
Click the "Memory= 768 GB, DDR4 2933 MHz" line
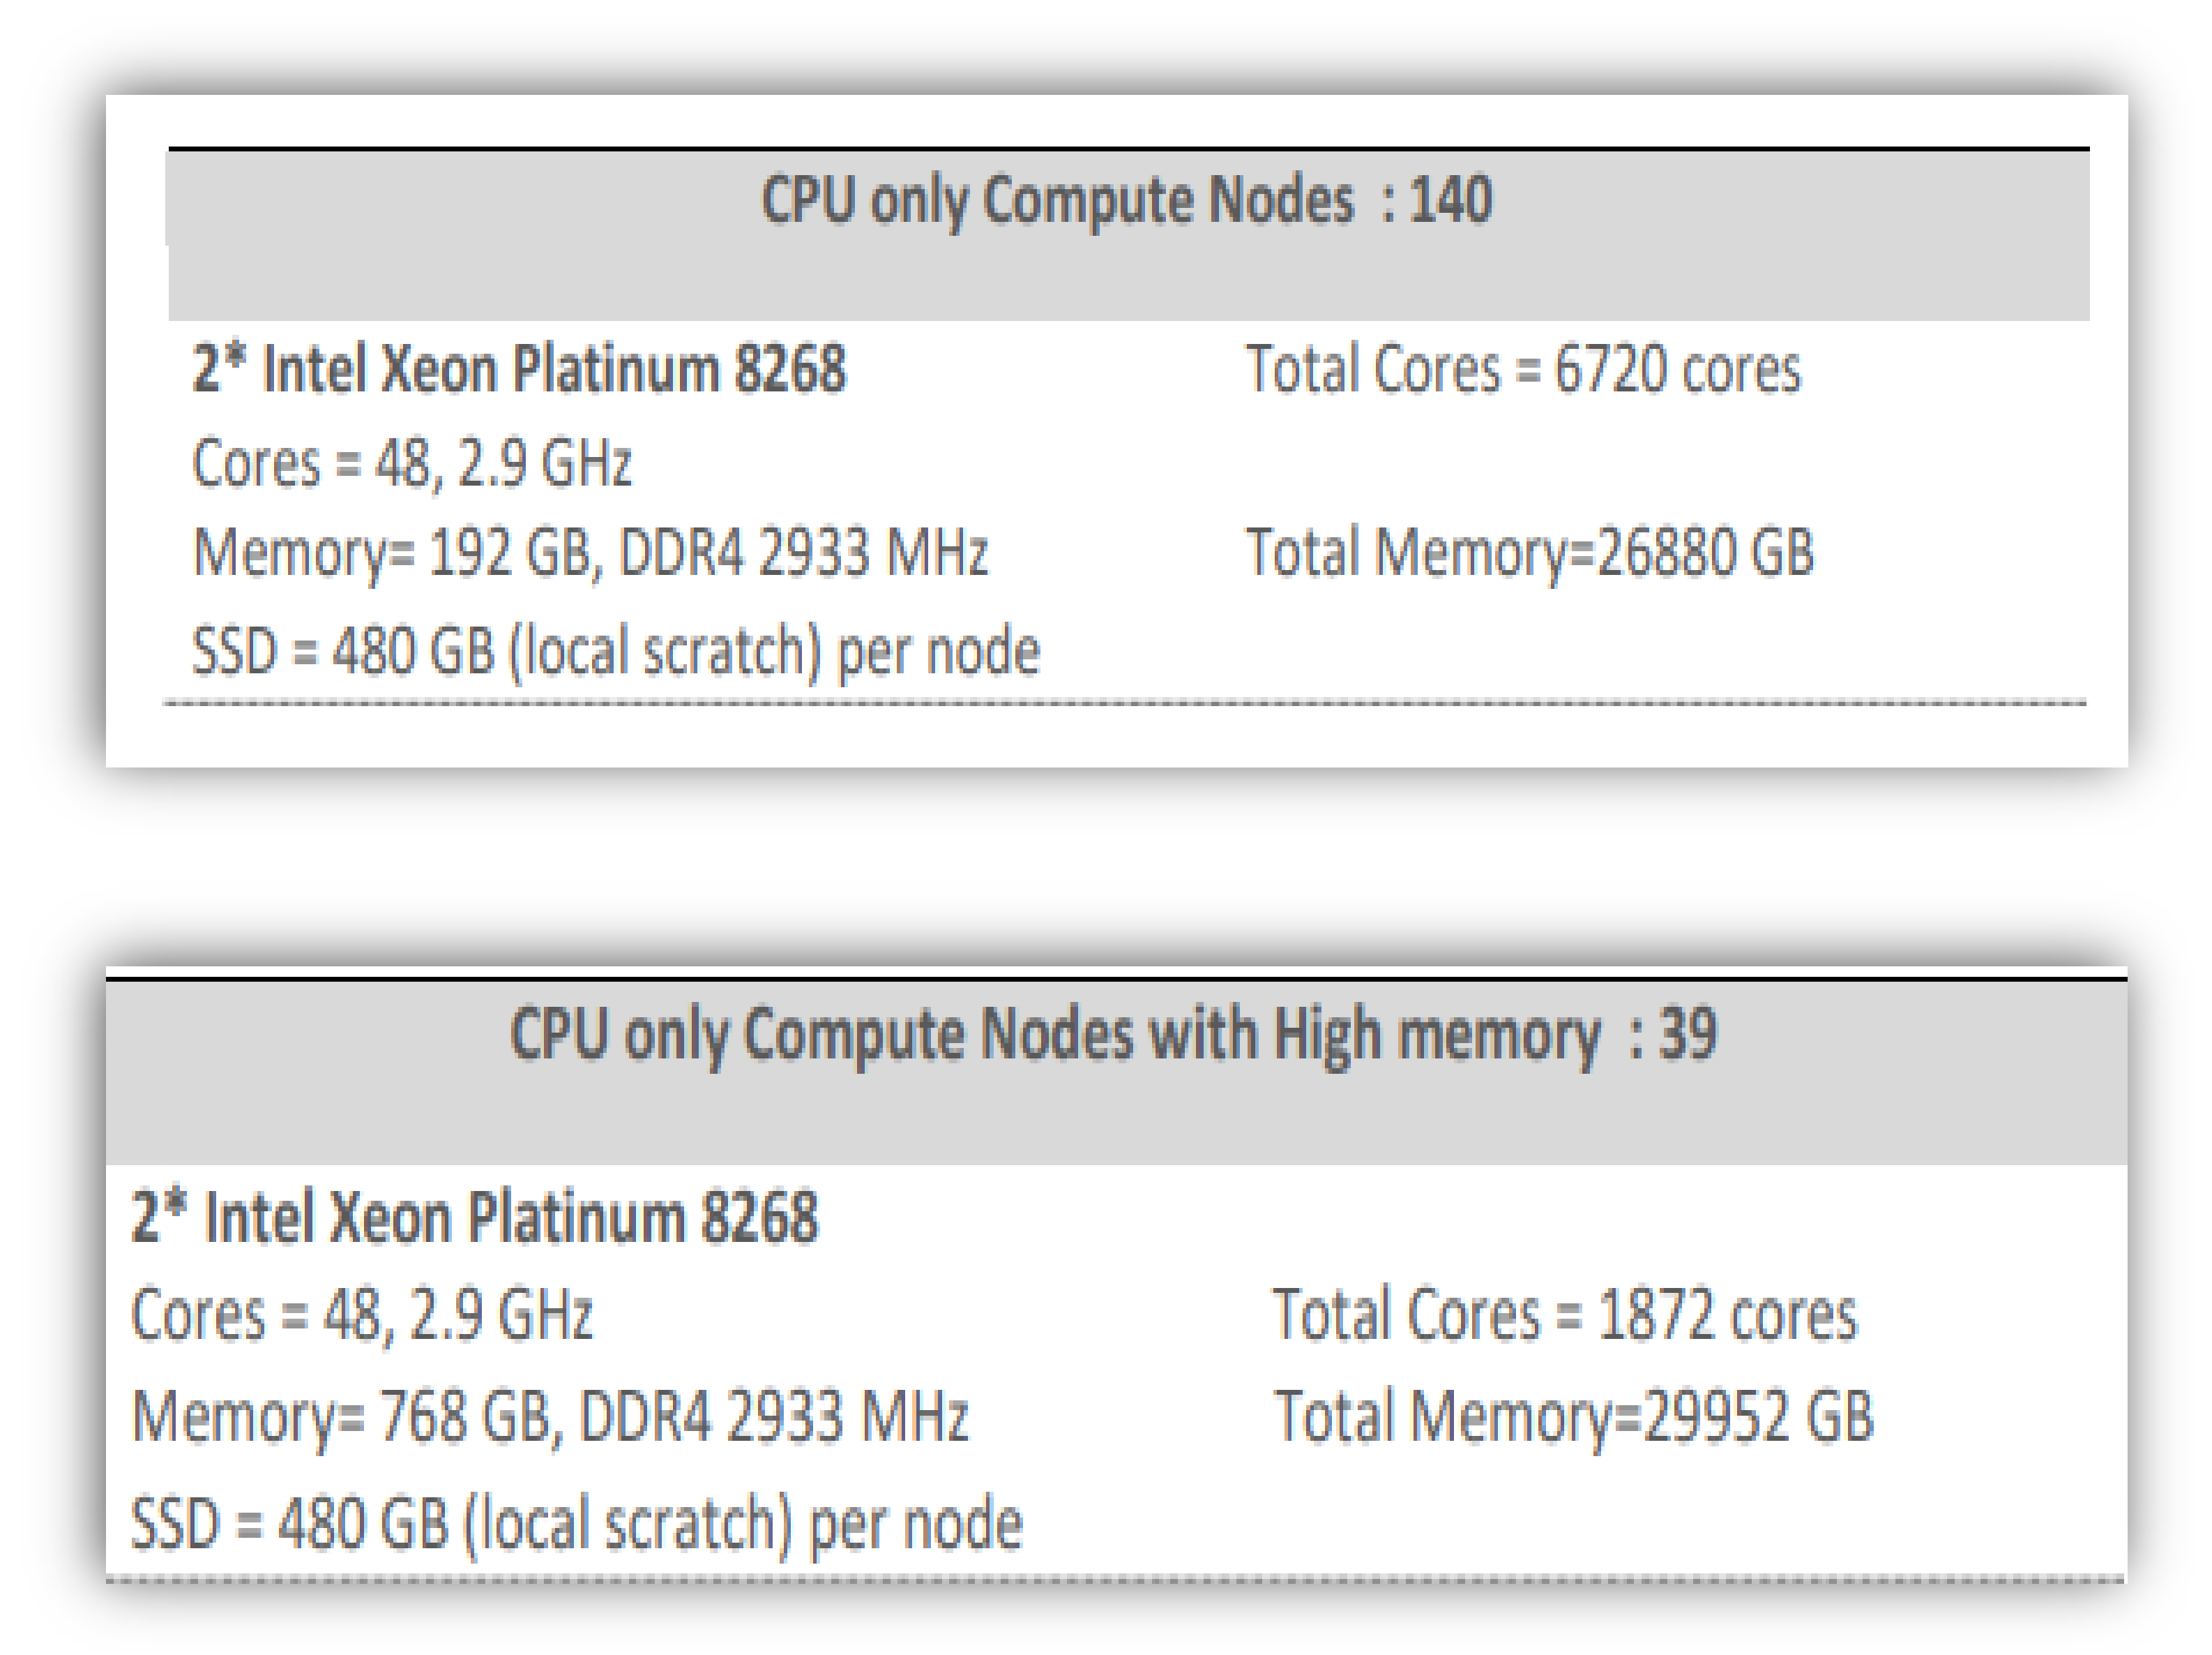tap(550, 1417)
